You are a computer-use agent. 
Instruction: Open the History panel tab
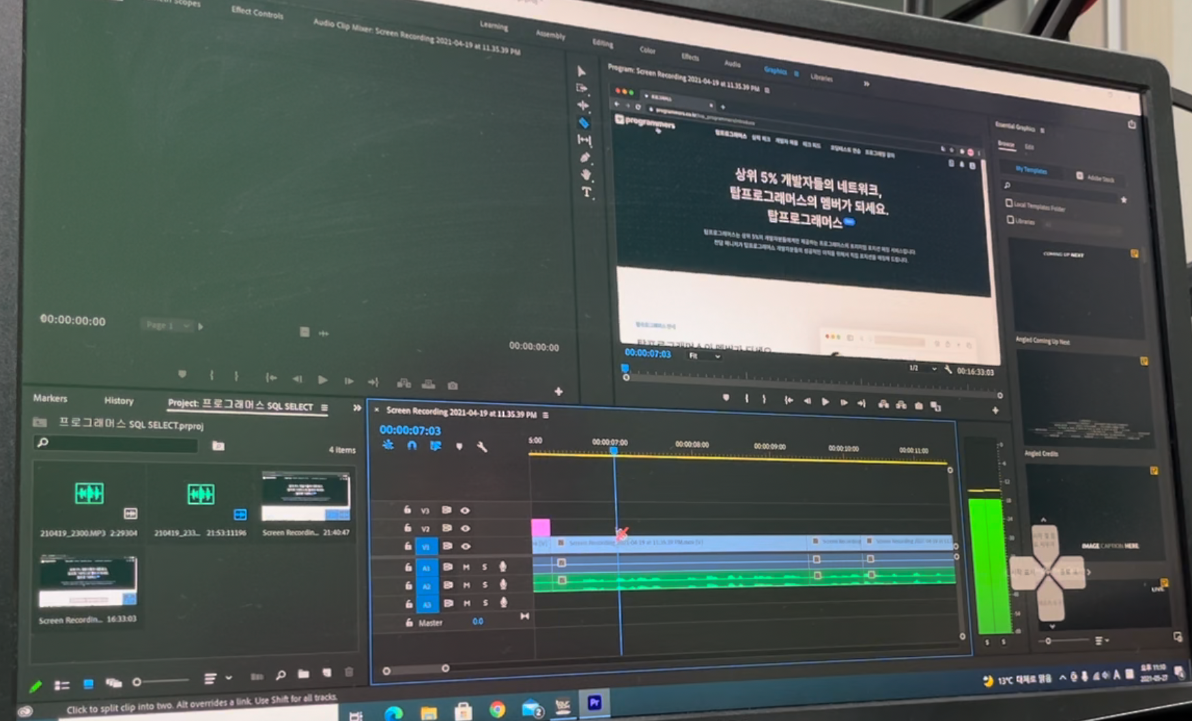click(119, 401)
